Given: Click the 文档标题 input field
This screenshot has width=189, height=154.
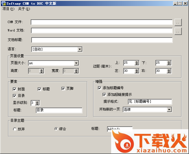Looking at the screenshot, I should 102,40.
